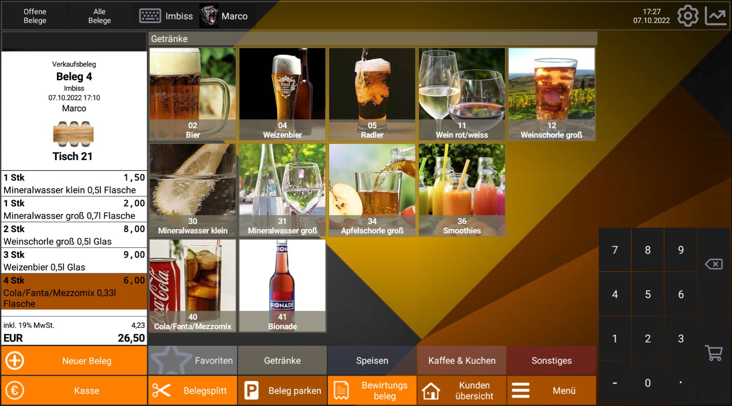Select the 05 Radler tile
This screenshot has width=732, height=406.
[372, 94]
